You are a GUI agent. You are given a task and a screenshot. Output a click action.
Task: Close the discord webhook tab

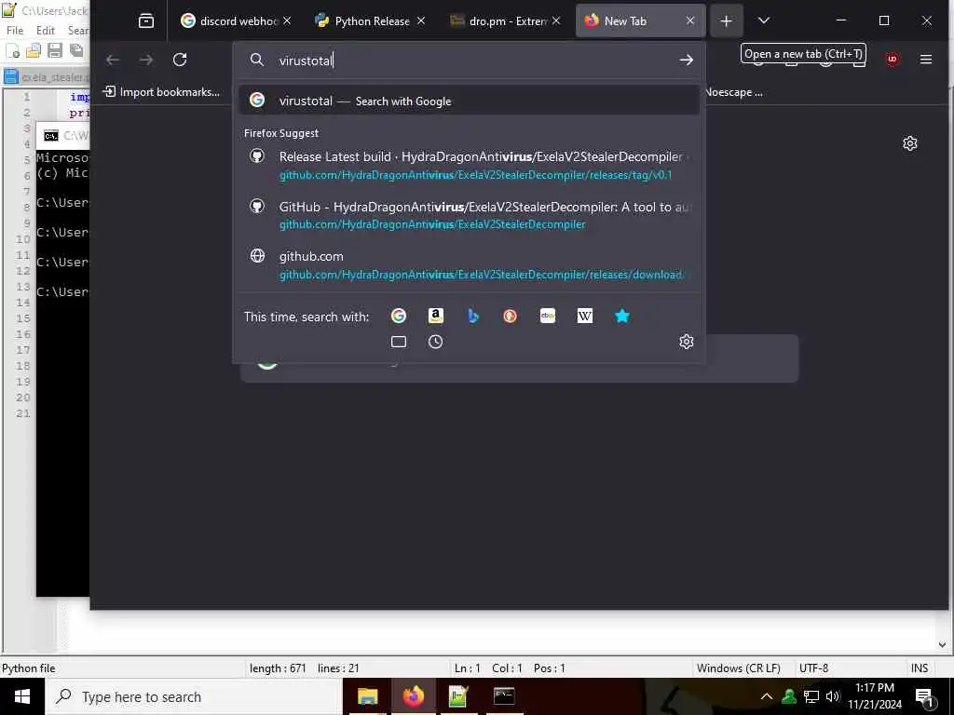click(287, 21)
